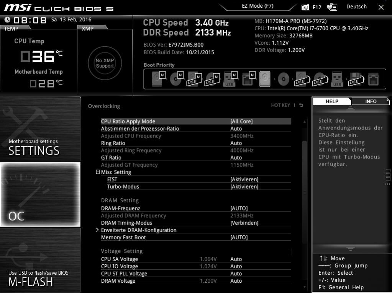The image size is (392, 293).
Task: Click the No XMP Support circle
Action: pyautogui.click(x=105, y=63)
